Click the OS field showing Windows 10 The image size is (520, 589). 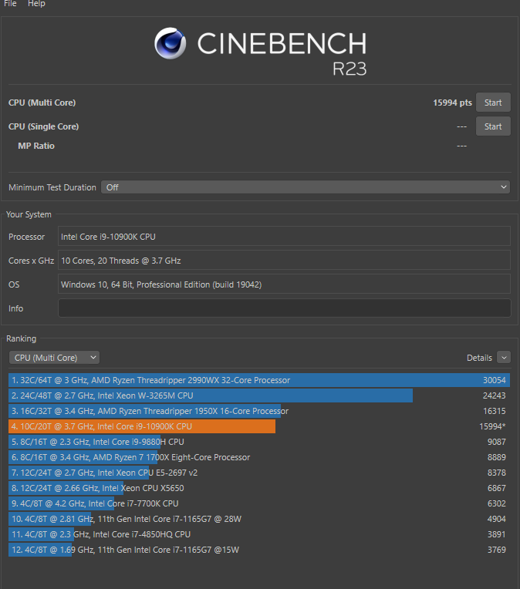pos(284,284)
